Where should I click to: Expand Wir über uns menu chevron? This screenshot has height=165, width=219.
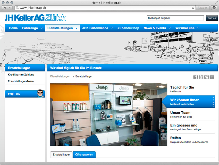point(198,28)
